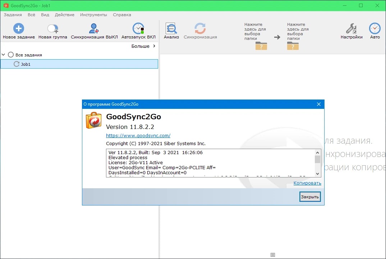Click the left 'Нажмите здесь для выбора папки' text
Screen dimensions: 386x259
point(255,32)
